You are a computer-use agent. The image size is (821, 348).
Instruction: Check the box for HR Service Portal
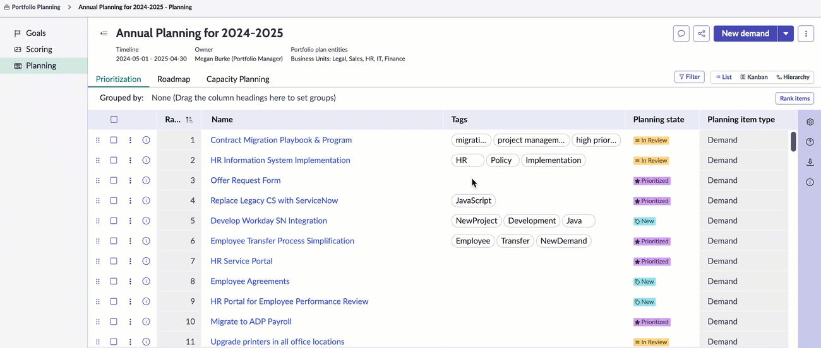[114, 261]
